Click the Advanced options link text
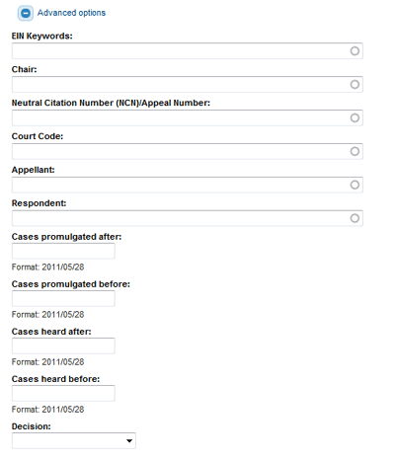The image size is (395, 459). 71,13
